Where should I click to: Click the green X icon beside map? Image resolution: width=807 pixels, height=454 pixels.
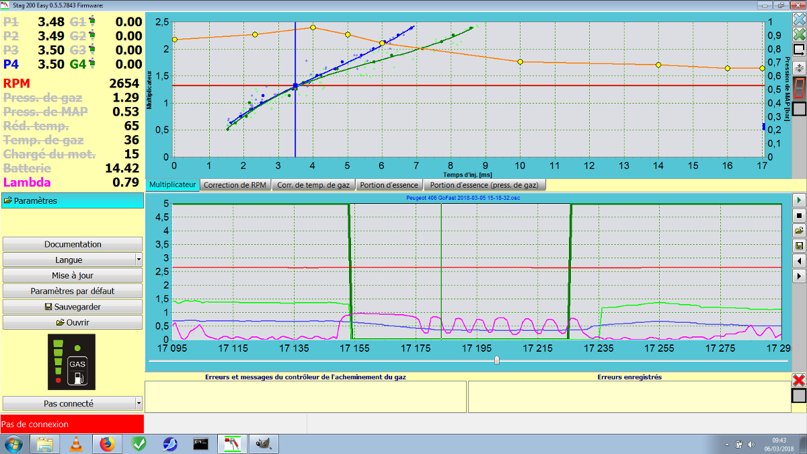coord(799,34)
